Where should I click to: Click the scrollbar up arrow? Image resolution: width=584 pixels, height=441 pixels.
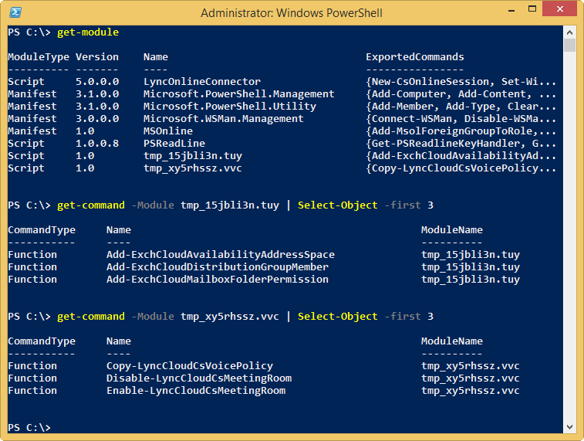point(570,31)
